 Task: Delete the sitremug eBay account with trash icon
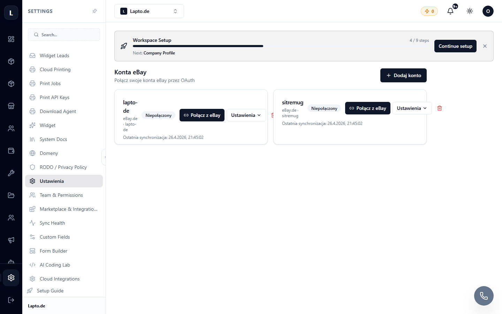[440, 108]
